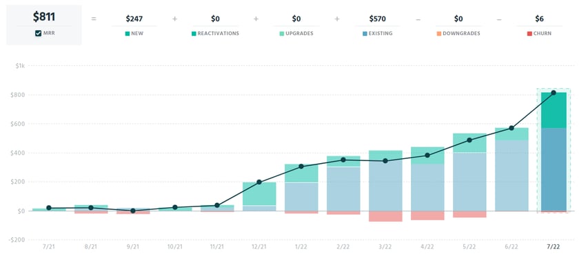
Task: Toggle the MRR checkbox
Action: click(38, 33)
